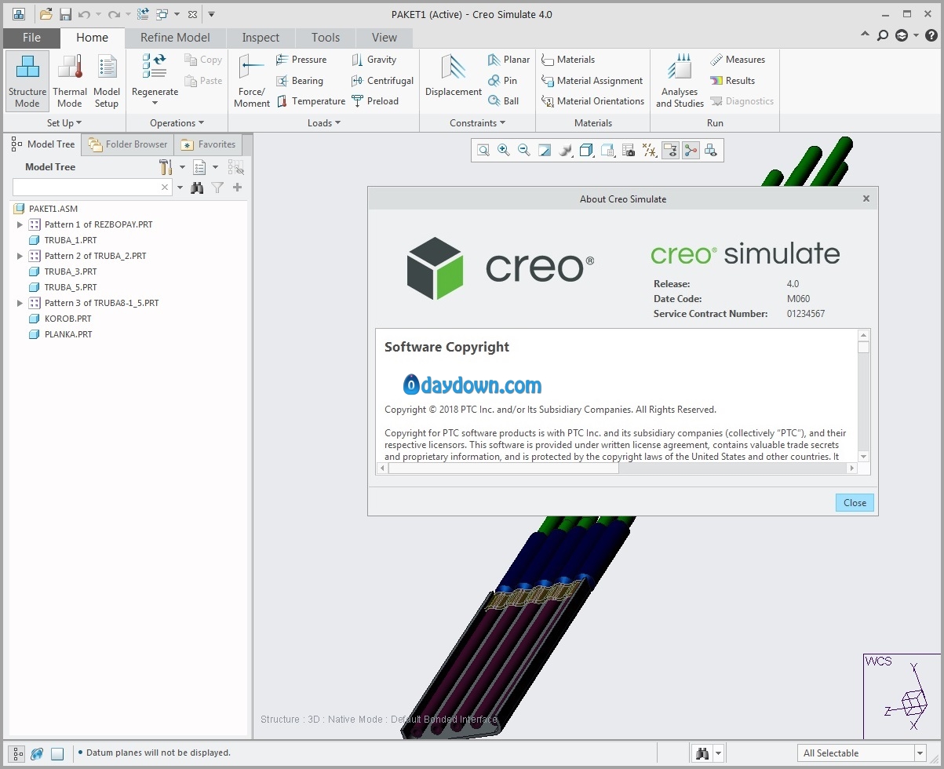This screenshot has width=944, height=769.
Task: Click the Open file icon in quick access toolbar
Action: click(46, 14)
